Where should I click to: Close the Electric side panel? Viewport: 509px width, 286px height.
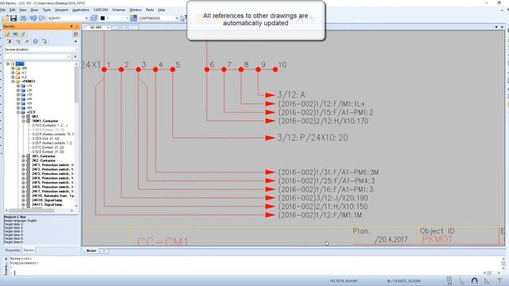[x=76, y=26]
